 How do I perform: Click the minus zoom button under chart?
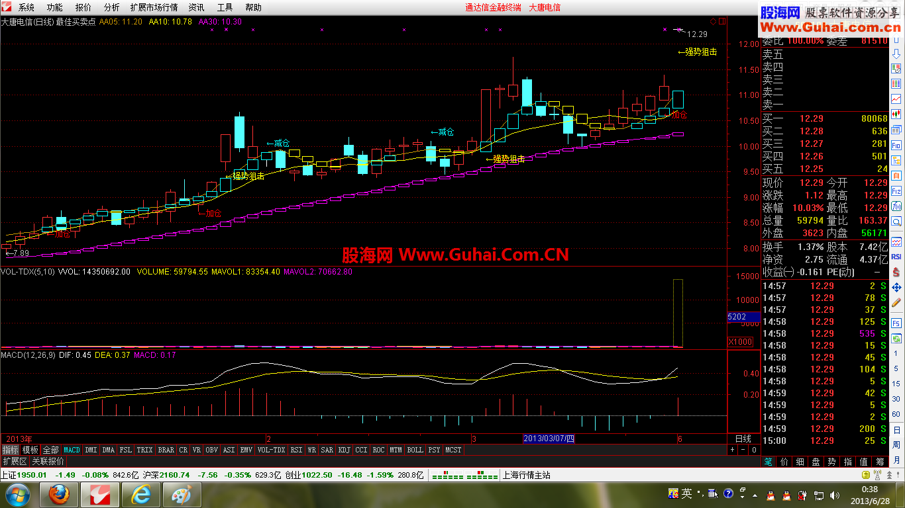tap(743, 450)
